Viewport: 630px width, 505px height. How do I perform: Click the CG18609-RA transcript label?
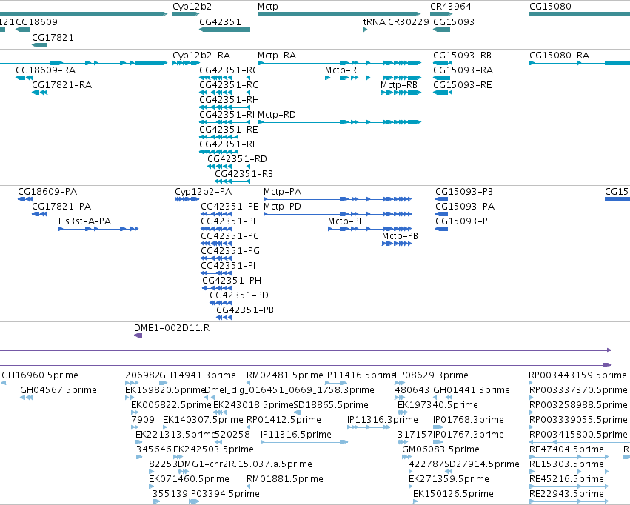(x=45, y=70)
